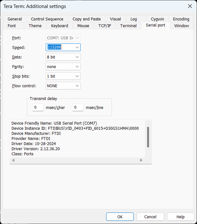
Task: Open the Control Sequence tab
Action: [47, 19]
